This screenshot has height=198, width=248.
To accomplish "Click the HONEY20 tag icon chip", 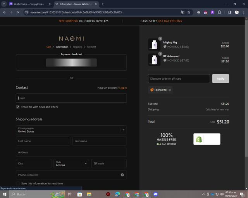I will pyautogui.click(x=160, y=90).
